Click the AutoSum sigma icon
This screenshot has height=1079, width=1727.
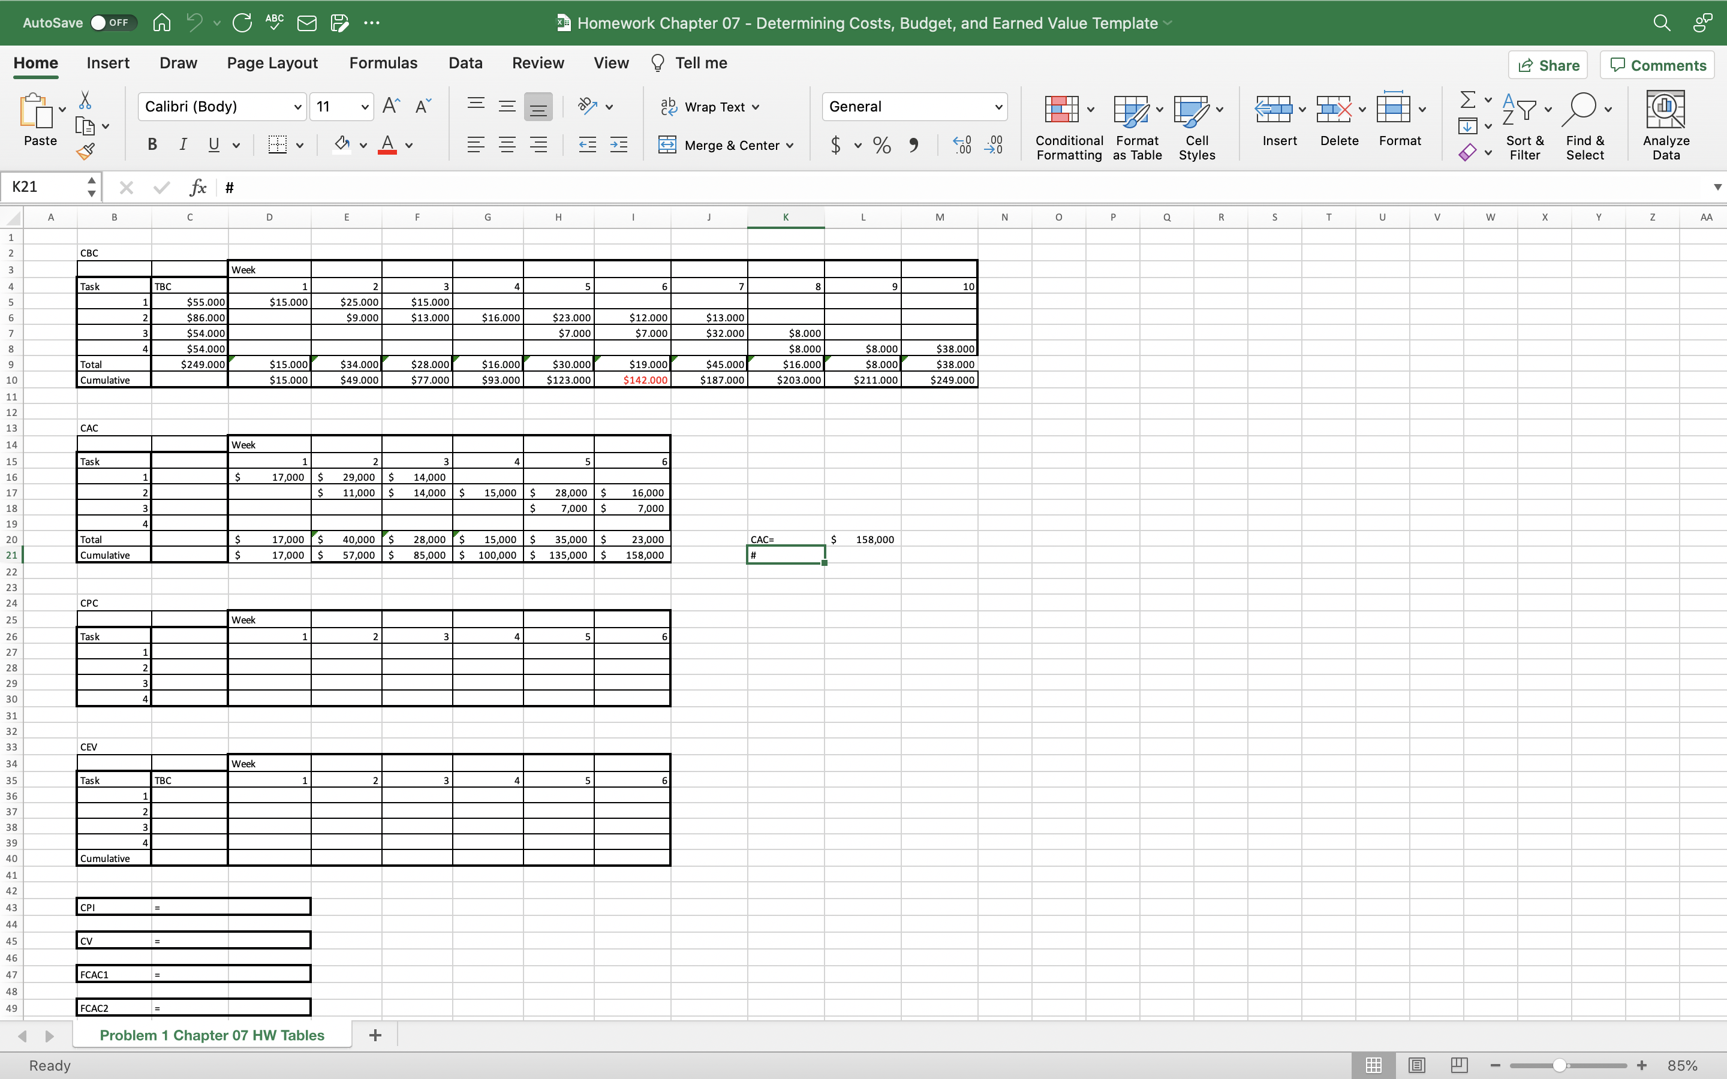1467,99
